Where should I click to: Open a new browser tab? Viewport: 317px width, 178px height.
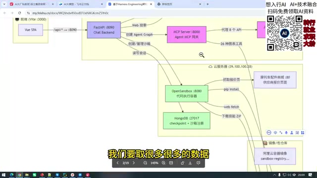[208, 4]
